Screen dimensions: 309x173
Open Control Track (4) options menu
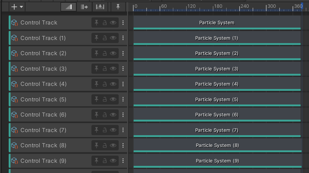[123, 84]
